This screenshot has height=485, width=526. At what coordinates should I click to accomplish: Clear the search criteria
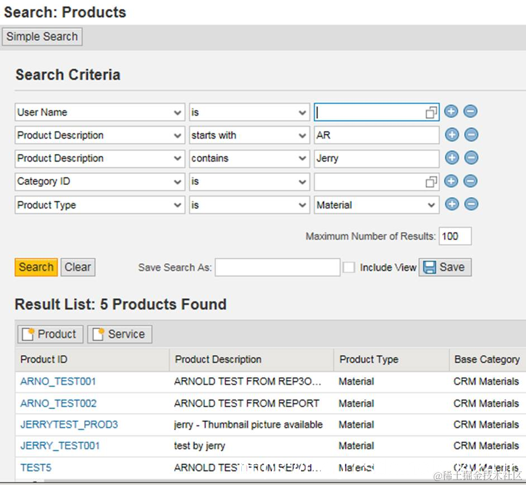tap(78, 267)
